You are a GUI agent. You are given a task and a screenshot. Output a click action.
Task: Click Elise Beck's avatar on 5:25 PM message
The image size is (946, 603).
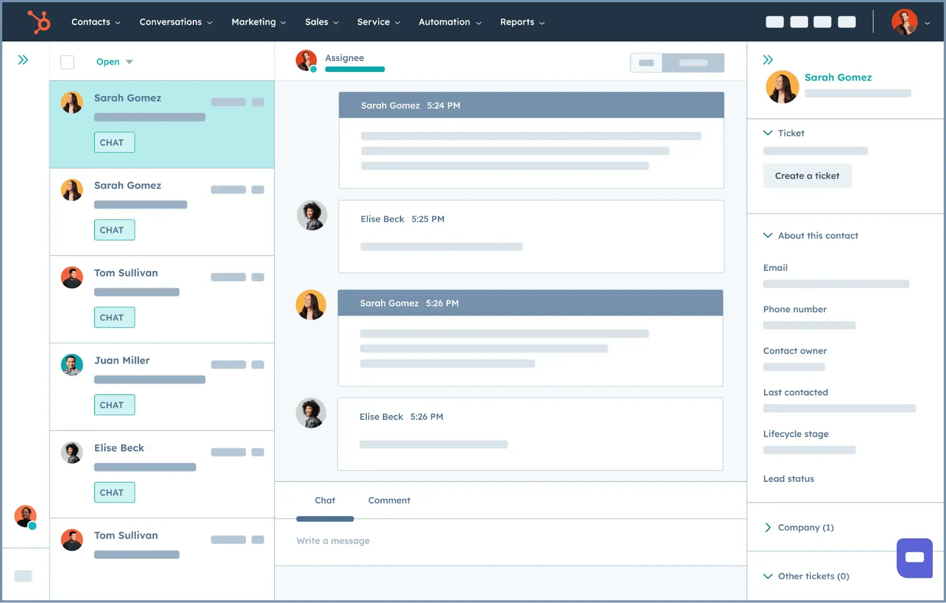(312, 215)
